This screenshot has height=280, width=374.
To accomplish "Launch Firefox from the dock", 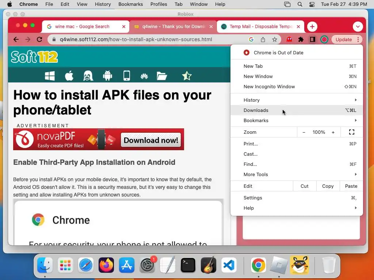I will pos(106,265).
